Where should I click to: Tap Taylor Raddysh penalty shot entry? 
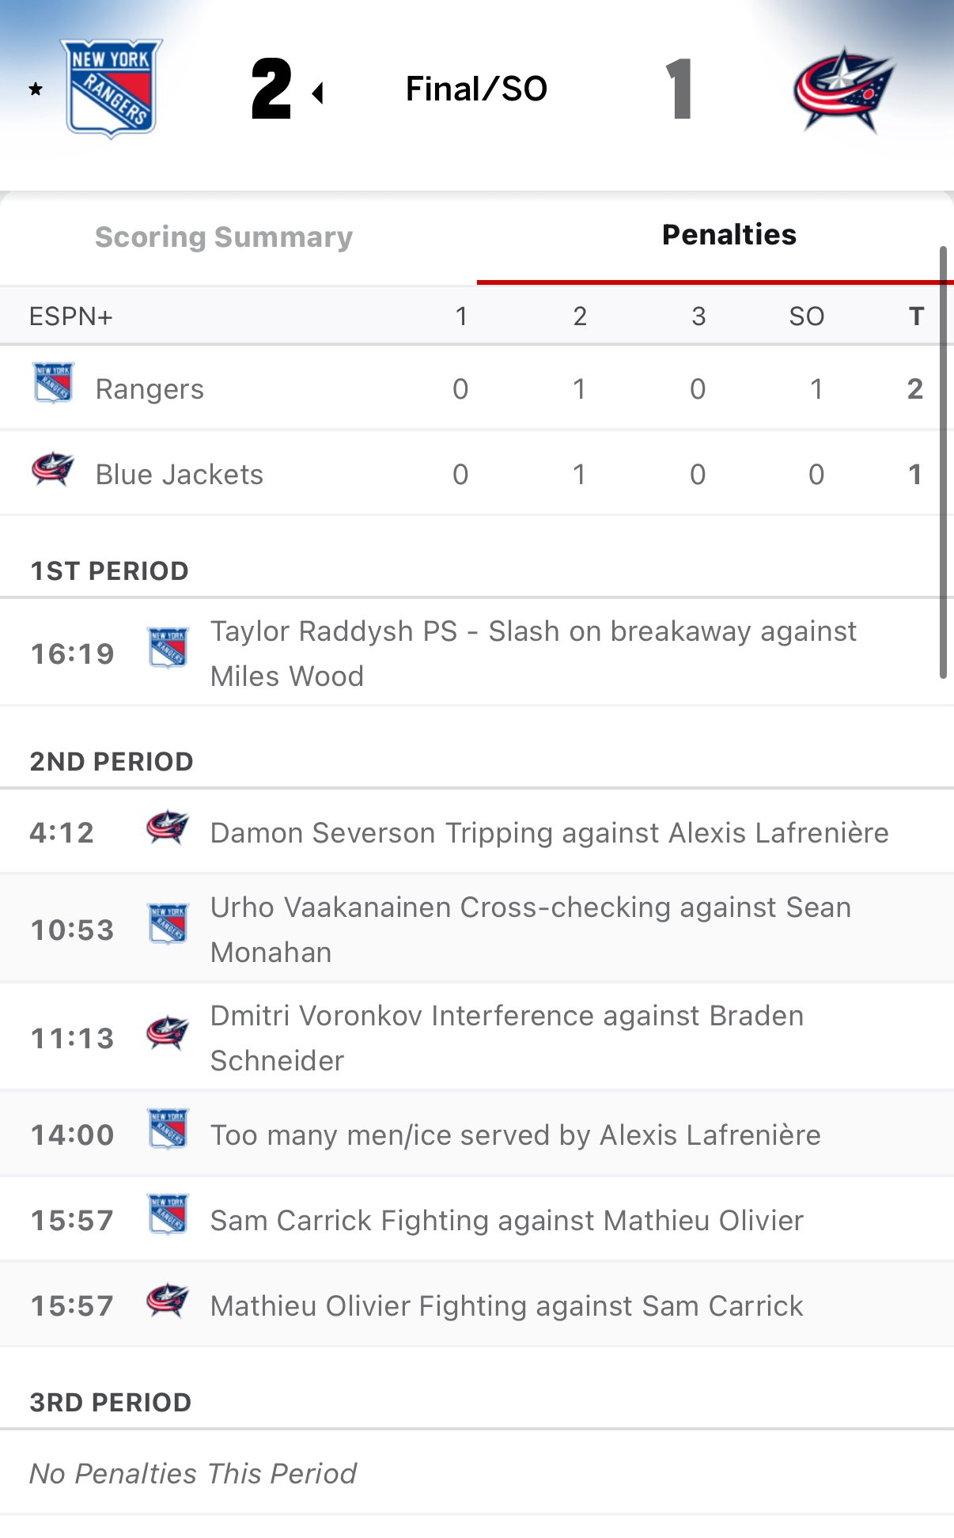[532, 653]
